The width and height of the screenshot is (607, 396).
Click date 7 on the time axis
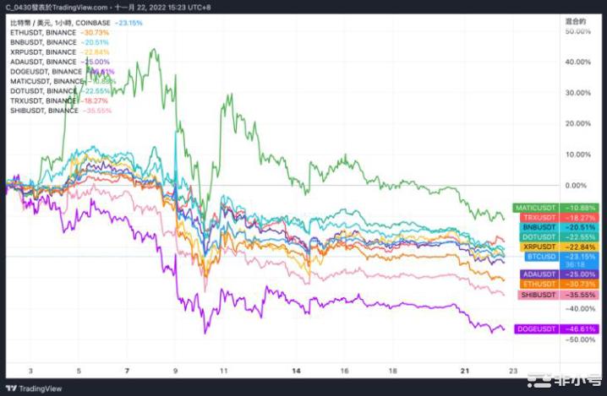coord(127,371)
